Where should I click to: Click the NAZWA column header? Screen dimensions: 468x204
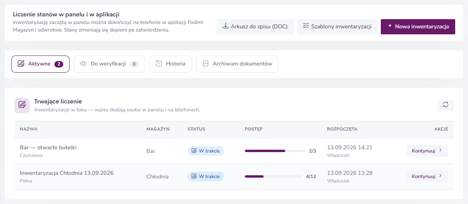click(28, 129)
